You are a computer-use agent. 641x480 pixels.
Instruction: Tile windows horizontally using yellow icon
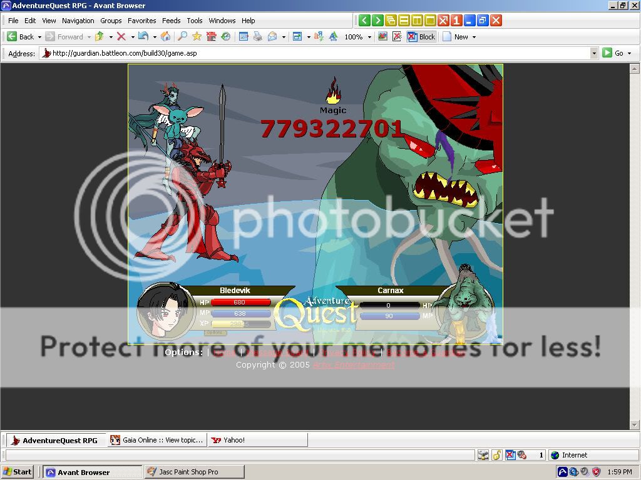404,21
